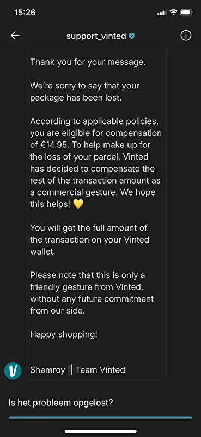This screenshot has height=437, width=201.
Task: Tap the Vinted wallet refund paragraph
Action: coord(90,240)
